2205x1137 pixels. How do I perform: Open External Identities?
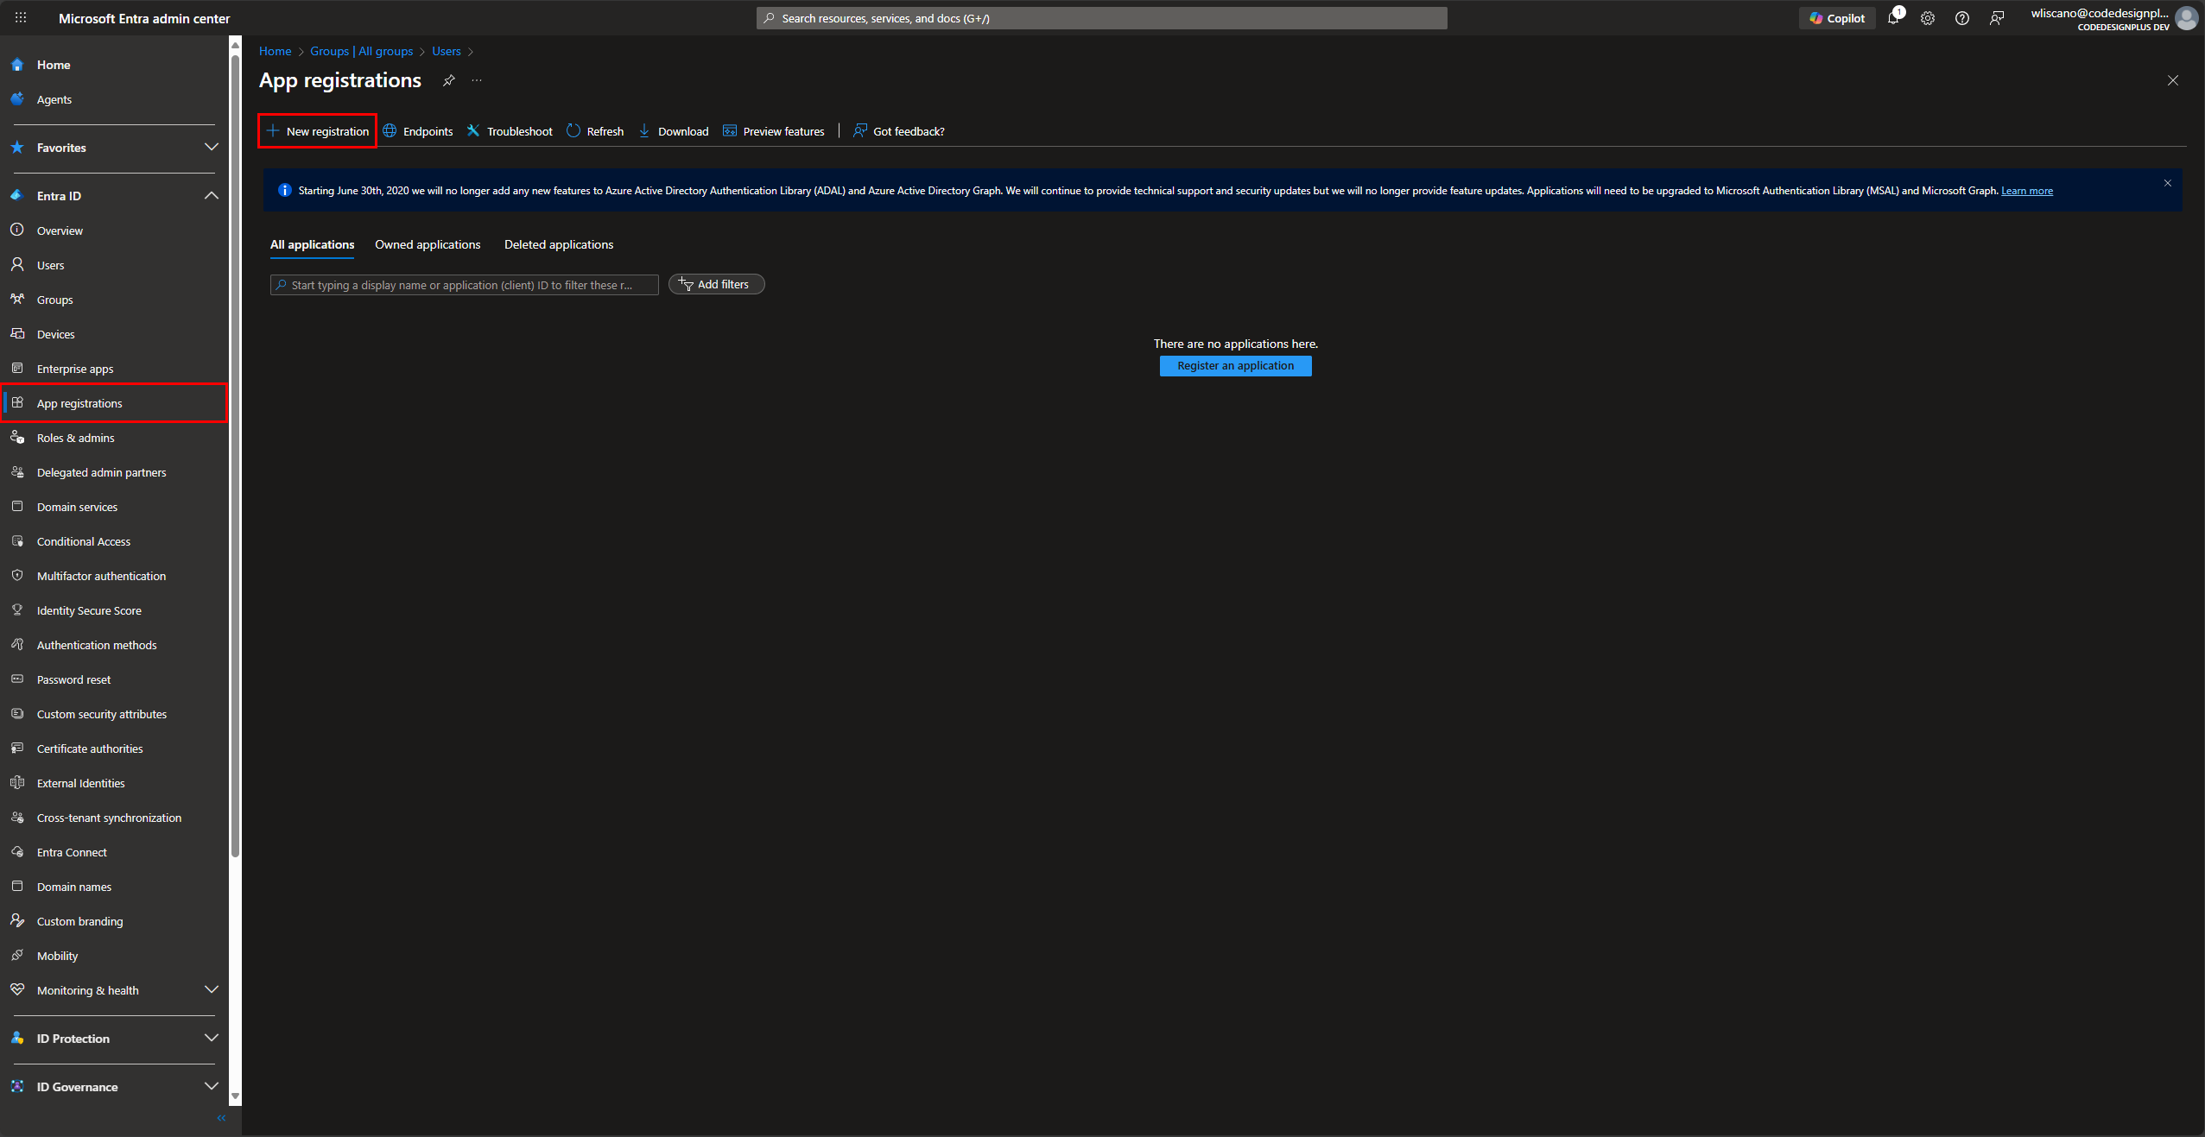[x=114, y=783]
